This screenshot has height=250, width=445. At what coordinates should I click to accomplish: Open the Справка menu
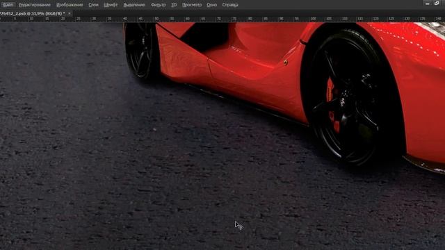coord(230,5)
